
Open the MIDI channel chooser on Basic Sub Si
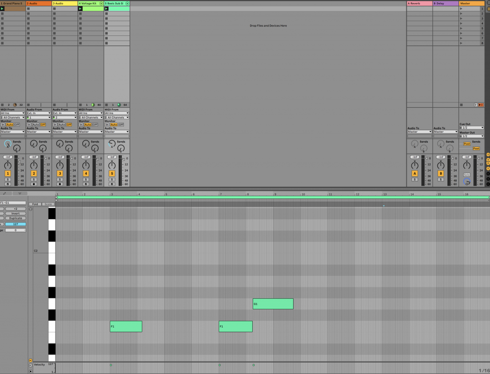(116, 117)
